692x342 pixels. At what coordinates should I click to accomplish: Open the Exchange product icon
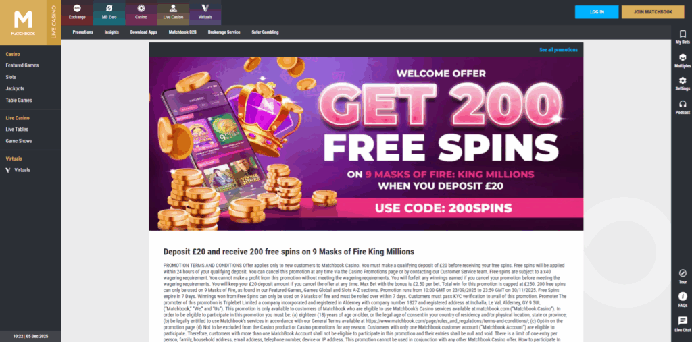[77, 8]
